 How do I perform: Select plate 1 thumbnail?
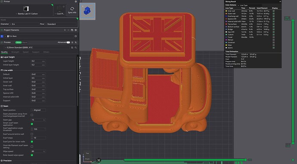click(87, 11)
